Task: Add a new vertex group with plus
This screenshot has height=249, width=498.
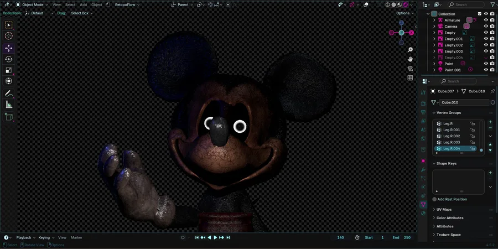Action: 490,122
